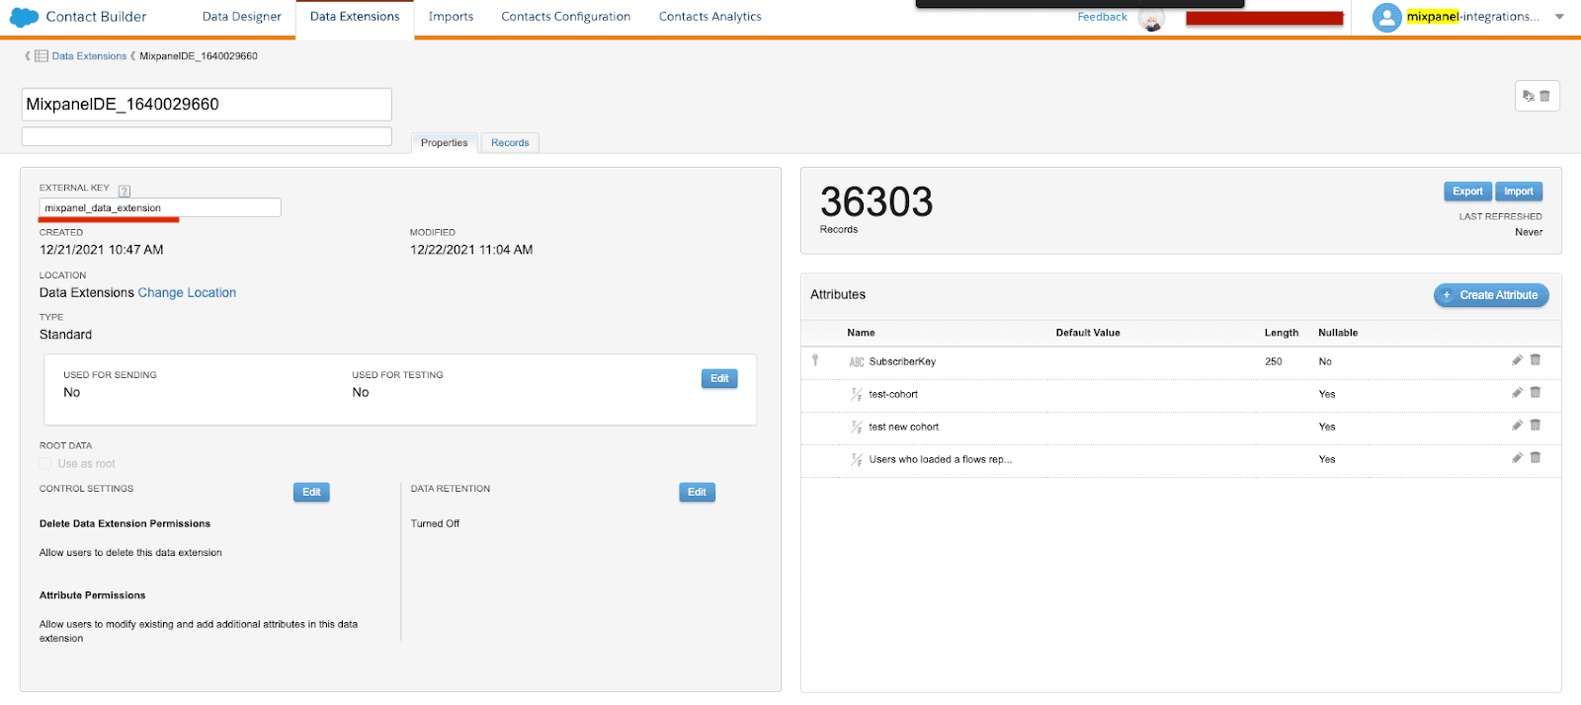
Task: Click the Change Location link
Action: point(187,293)
